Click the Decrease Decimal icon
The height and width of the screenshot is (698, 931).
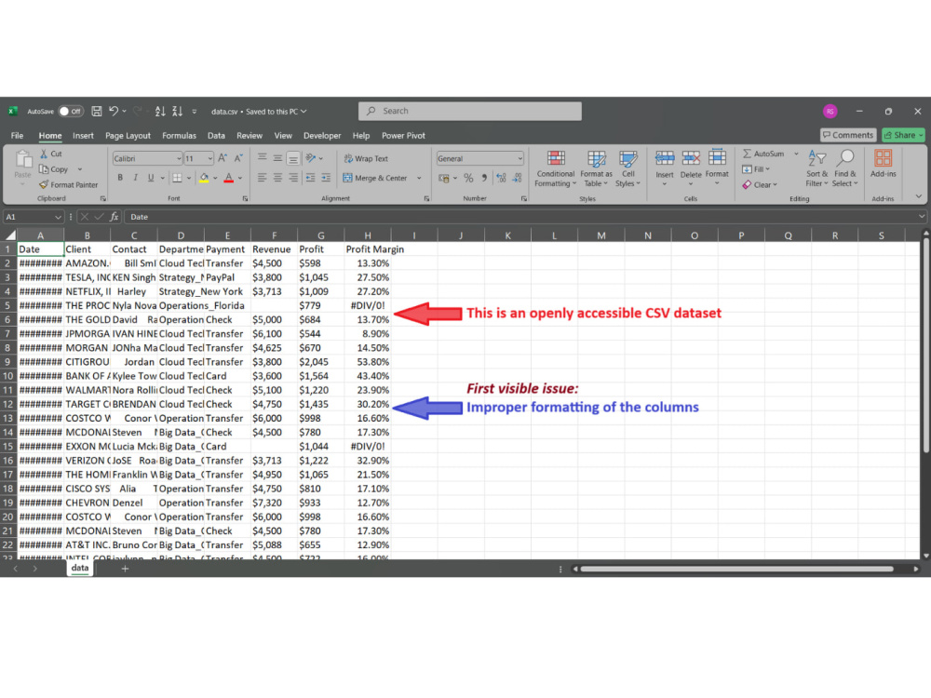(x=517, y=178)
